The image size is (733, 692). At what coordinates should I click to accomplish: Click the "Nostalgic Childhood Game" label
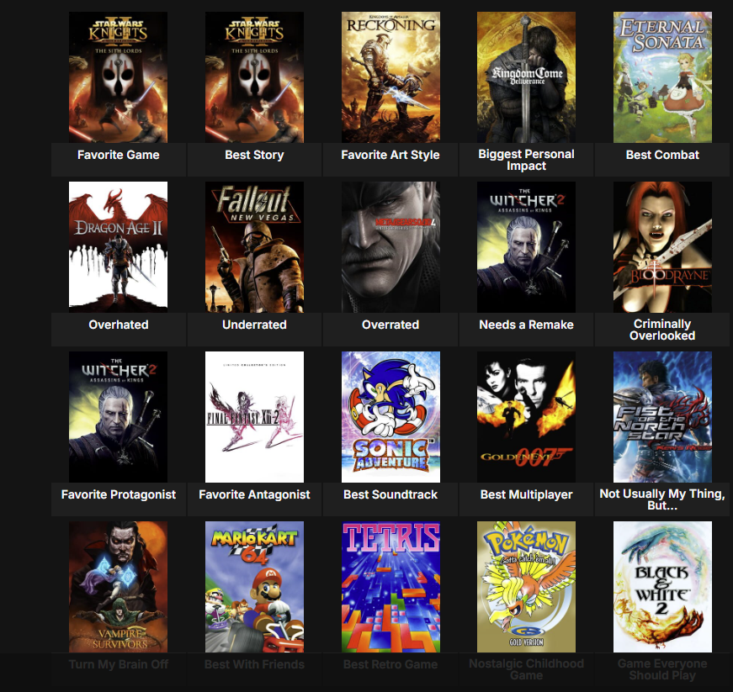(526, 669)
